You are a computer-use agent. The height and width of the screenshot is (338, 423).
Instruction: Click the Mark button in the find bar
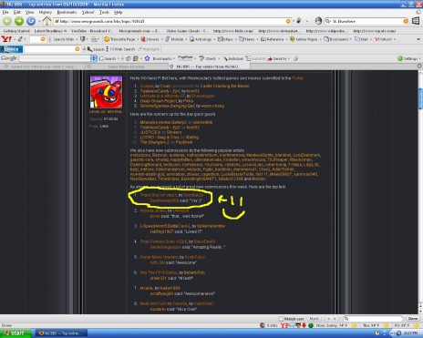(314, 319)
